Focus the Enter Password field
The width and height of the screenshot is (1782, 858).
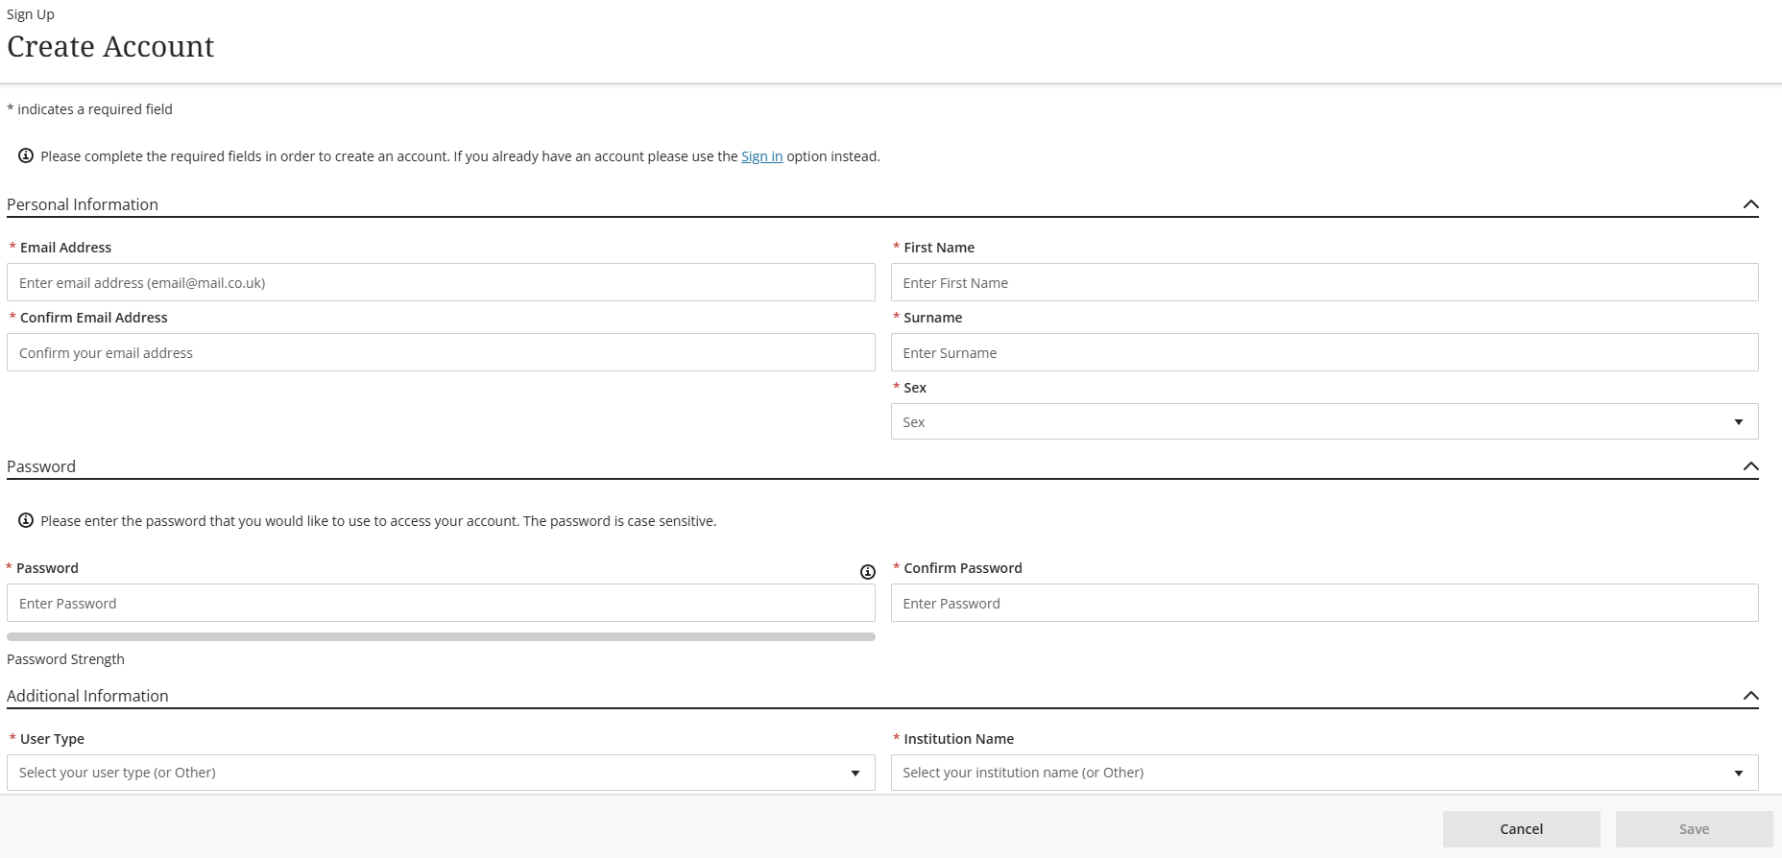coord(441,603)
